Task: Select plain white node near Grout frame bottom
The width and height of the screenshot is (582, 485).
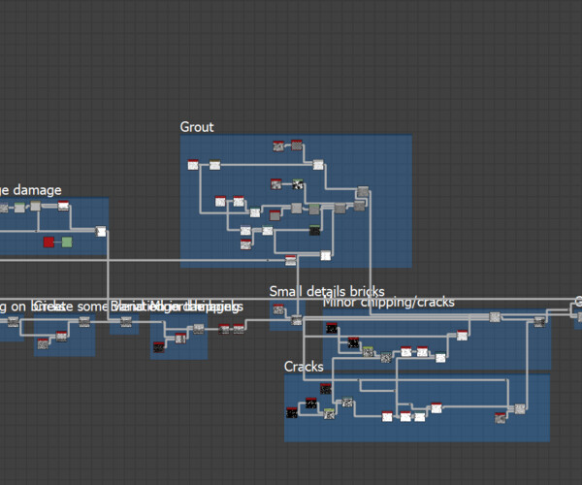Action: point(326,255)
